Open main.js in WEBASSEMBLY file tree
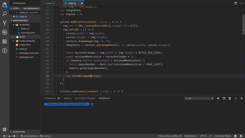This screenshot has height=138, width=245. (25, 49)
